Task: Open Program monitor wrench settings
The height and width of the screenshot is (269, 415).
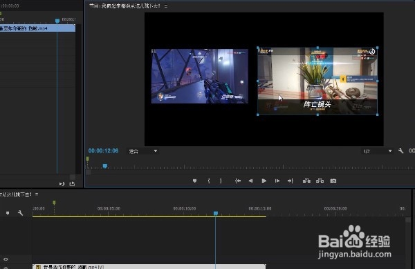Action: click(x=400, y=151)
